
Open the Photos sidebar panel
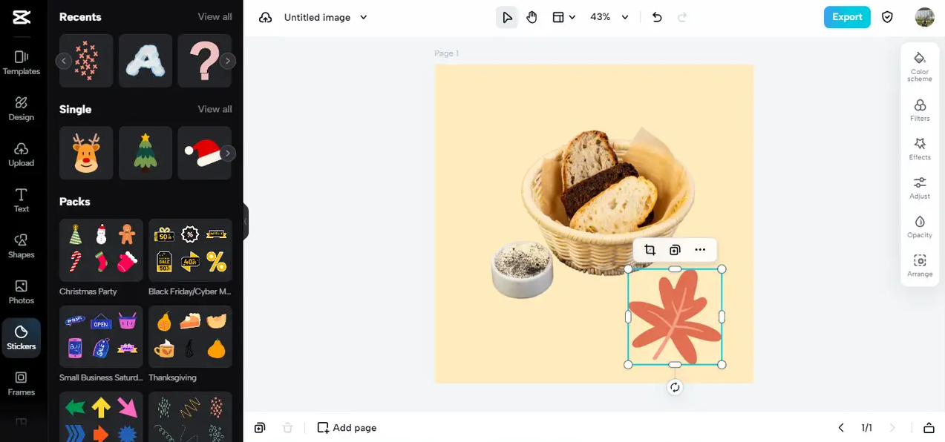coord(22,292)
